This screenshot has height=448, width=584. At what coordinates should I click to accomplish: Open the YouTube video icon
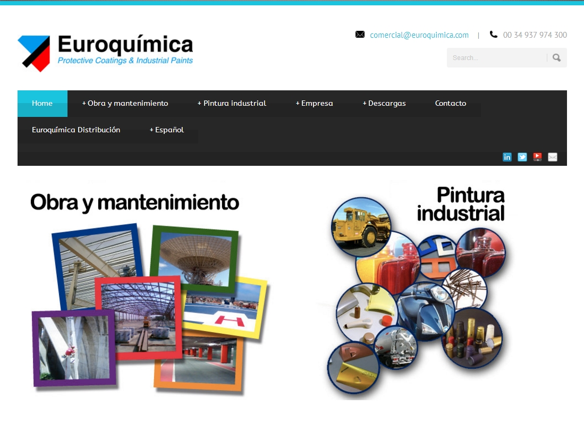[x=537, y=157]
